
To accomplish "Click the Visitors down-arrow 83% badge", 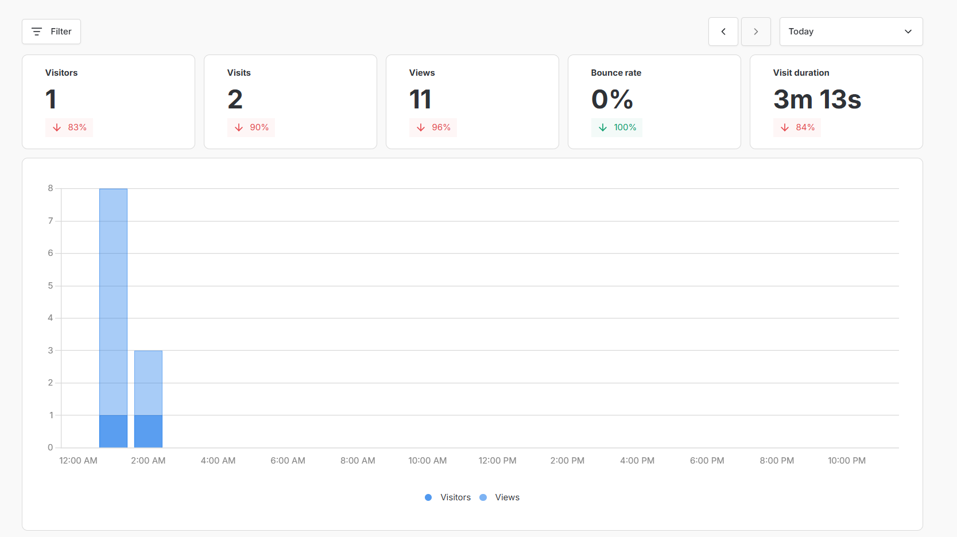I will pyautogui.click(x=69, y=127).
